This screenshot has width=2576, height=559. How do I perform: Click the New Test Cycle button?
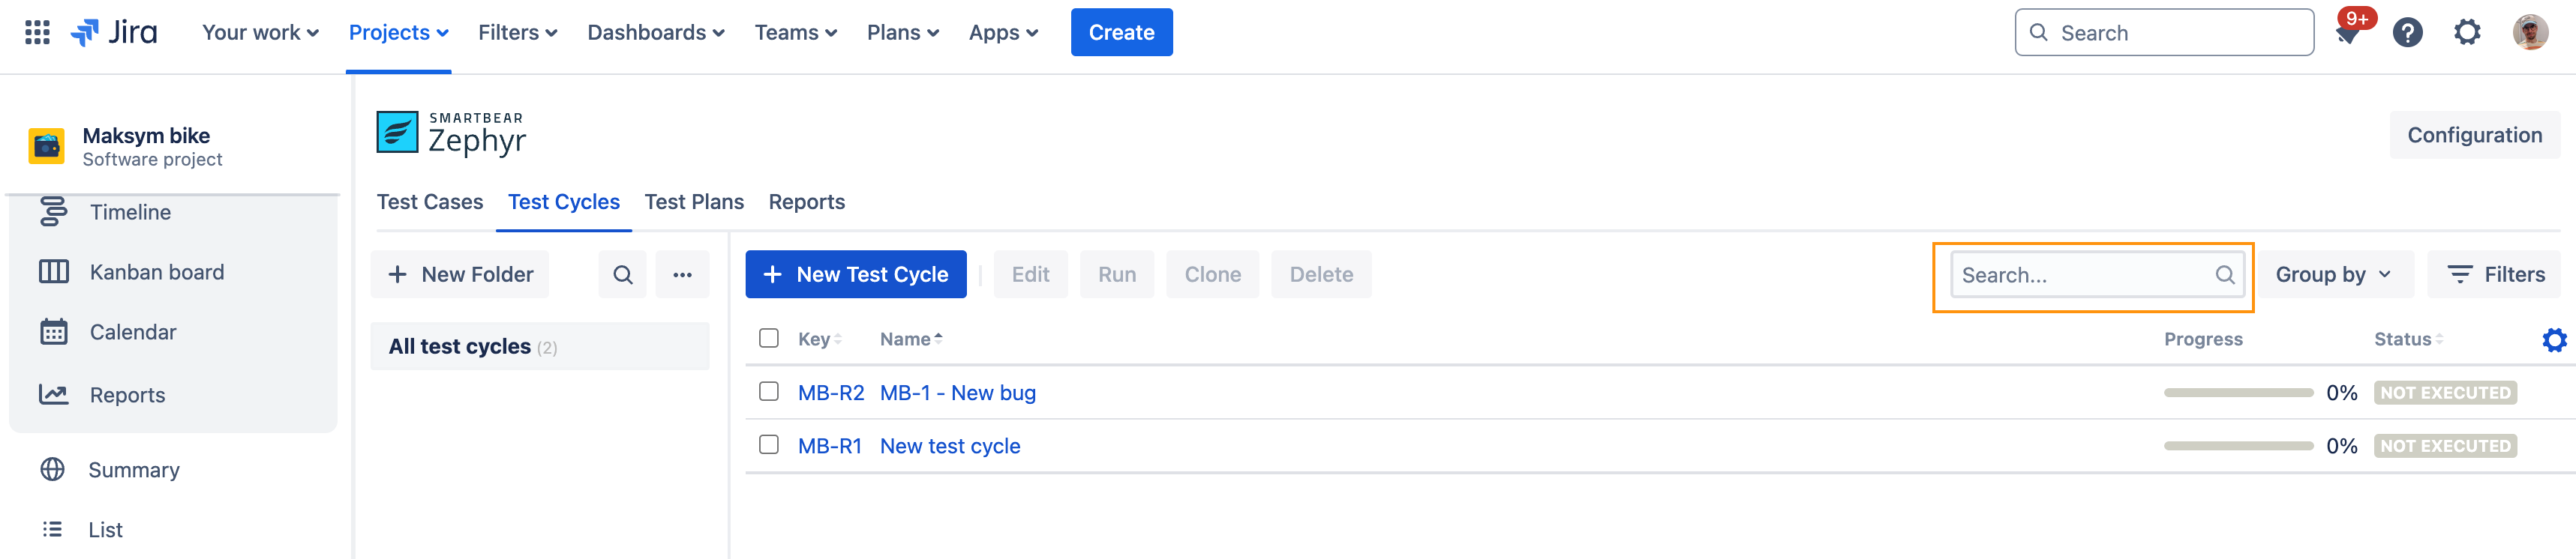pos(855,274)
